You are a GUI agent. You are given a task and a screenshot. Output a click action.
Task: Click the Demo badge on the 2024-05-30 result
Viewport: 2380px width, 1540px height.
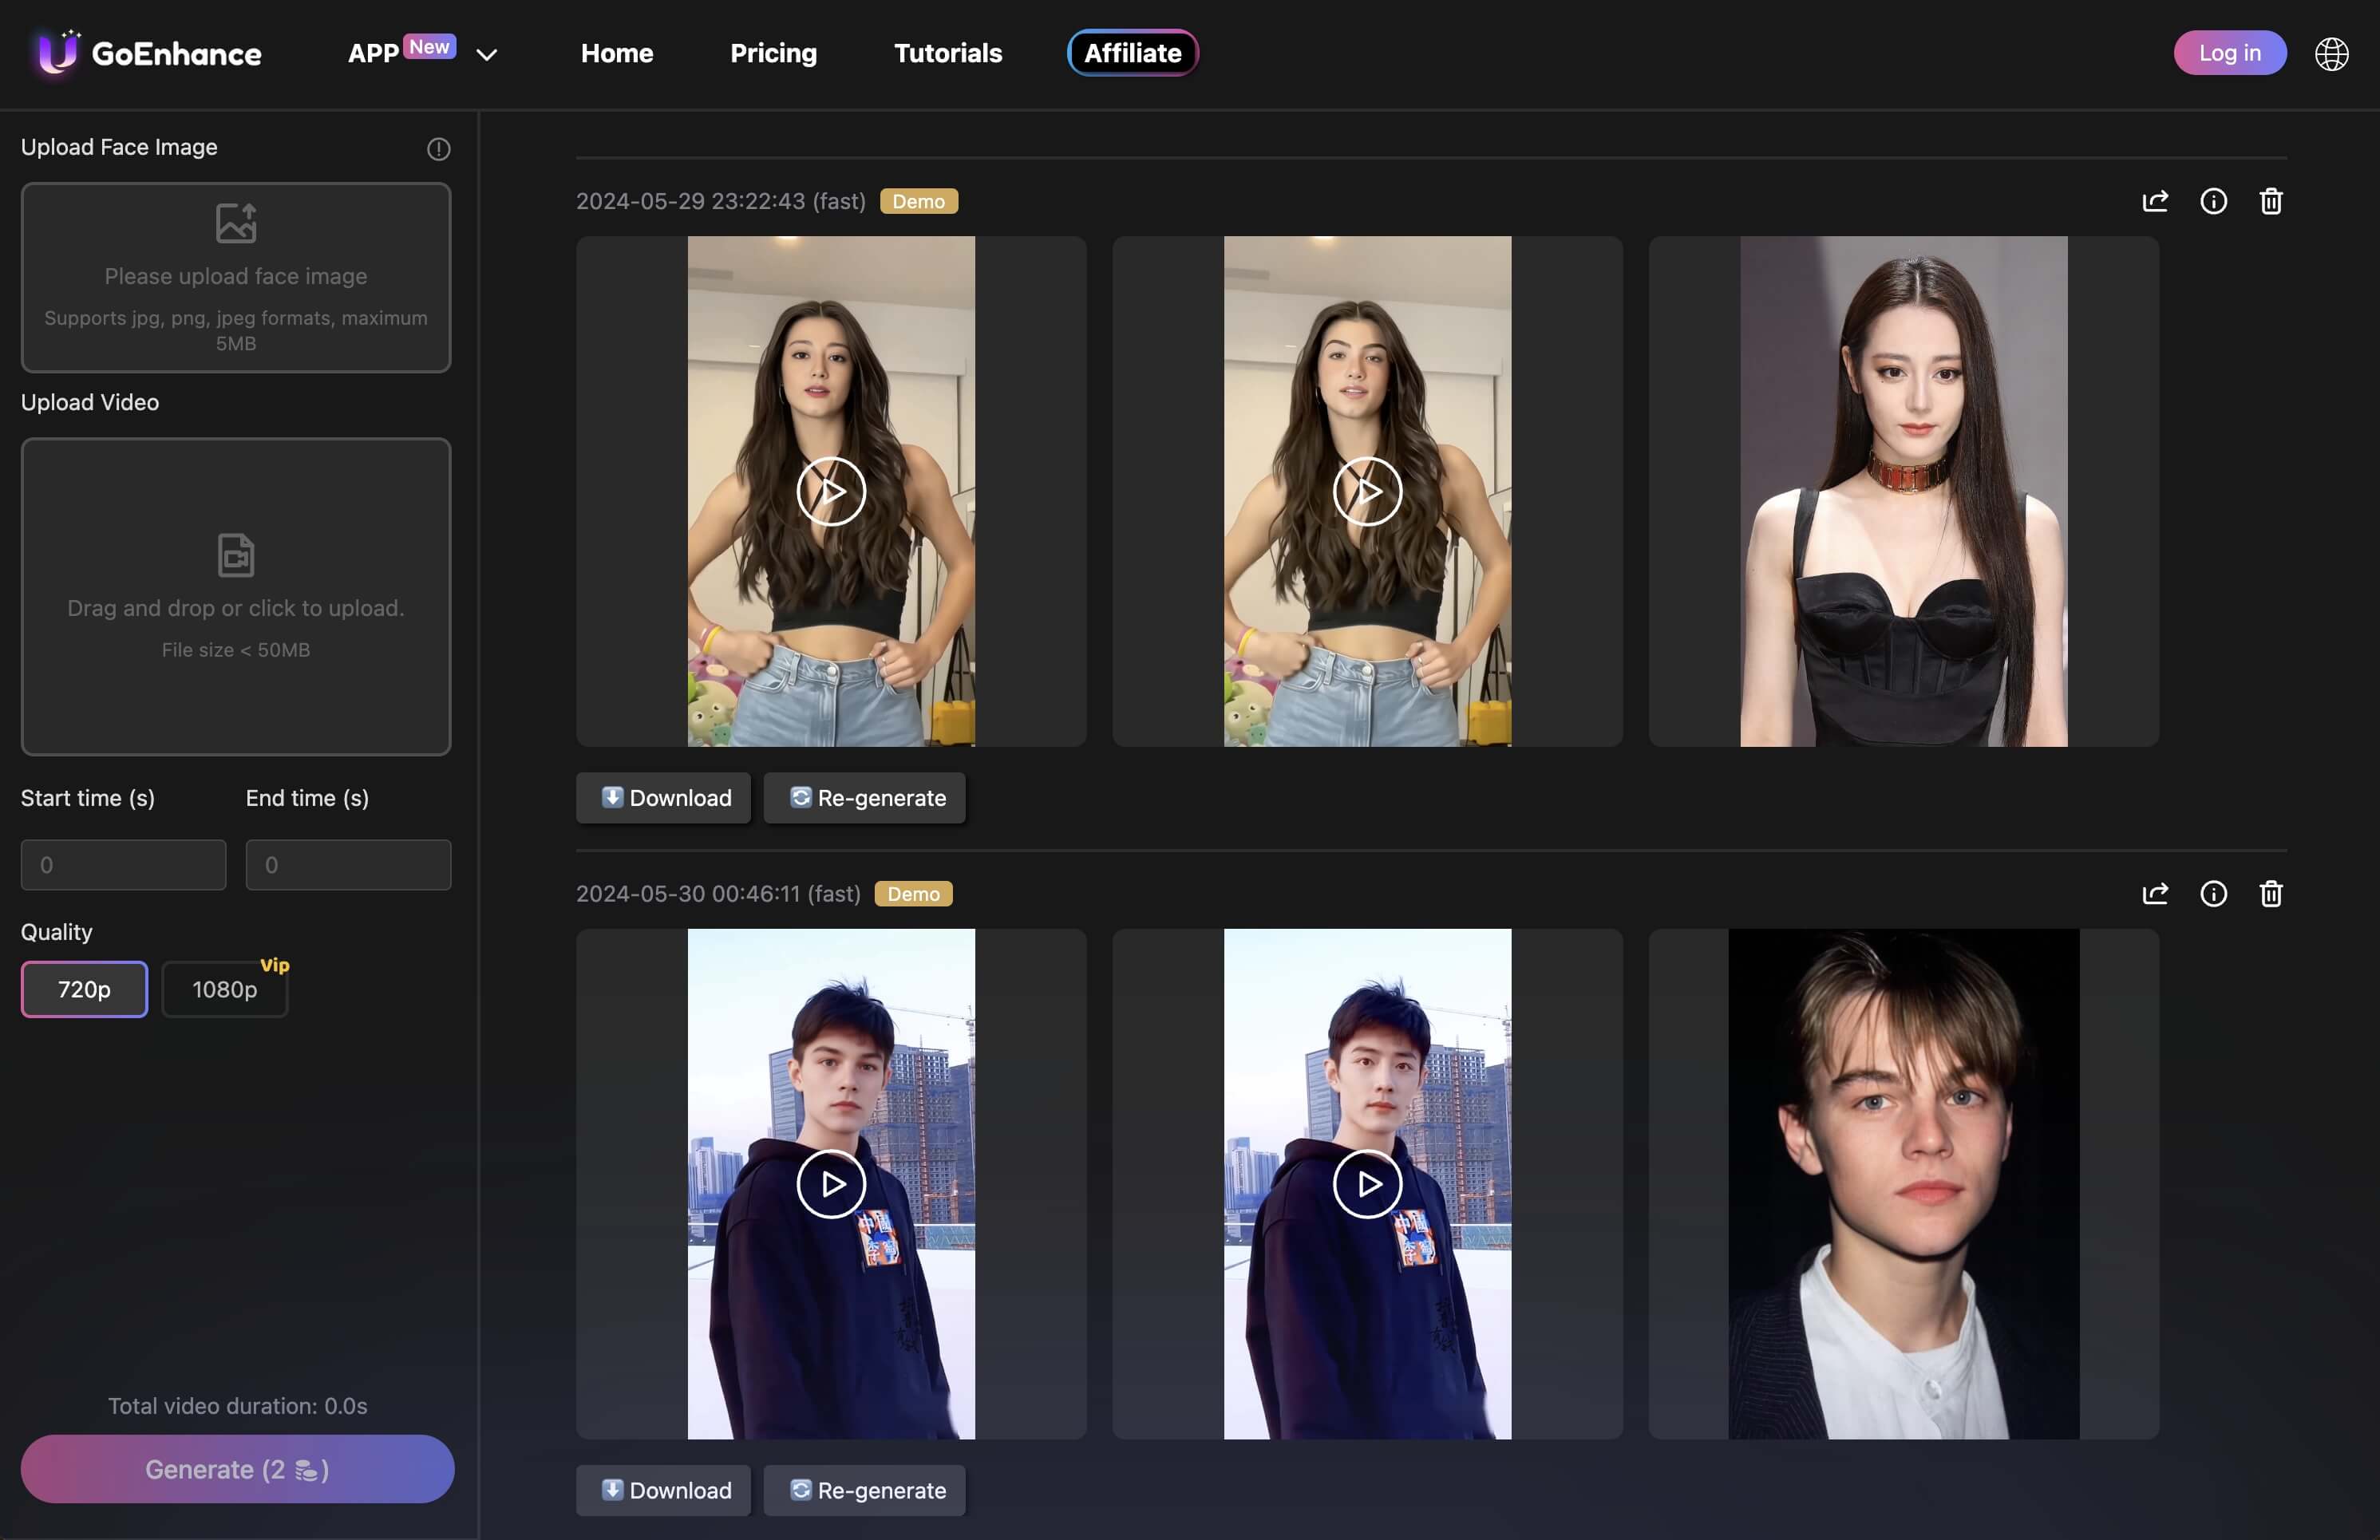(913, 893)
